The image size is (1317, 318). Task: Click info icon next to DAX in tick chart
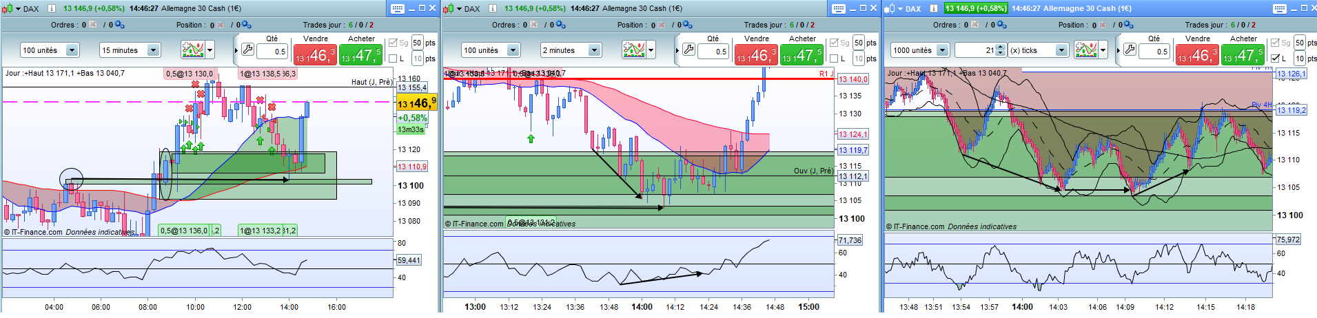click(x=933, y=8)
